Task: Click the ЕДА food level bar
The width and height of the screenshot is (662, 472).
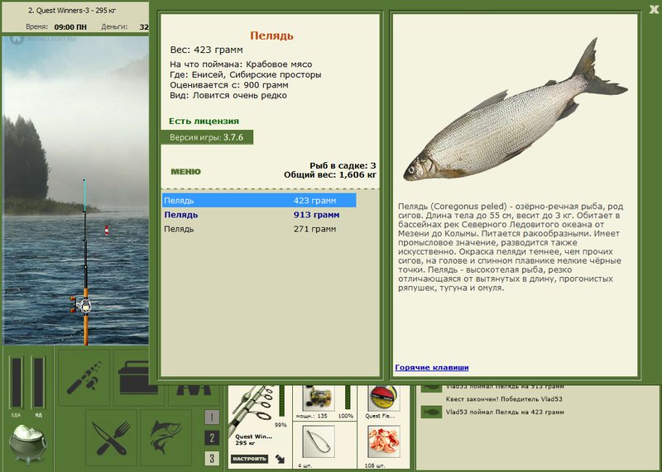Action: [17, 382]
